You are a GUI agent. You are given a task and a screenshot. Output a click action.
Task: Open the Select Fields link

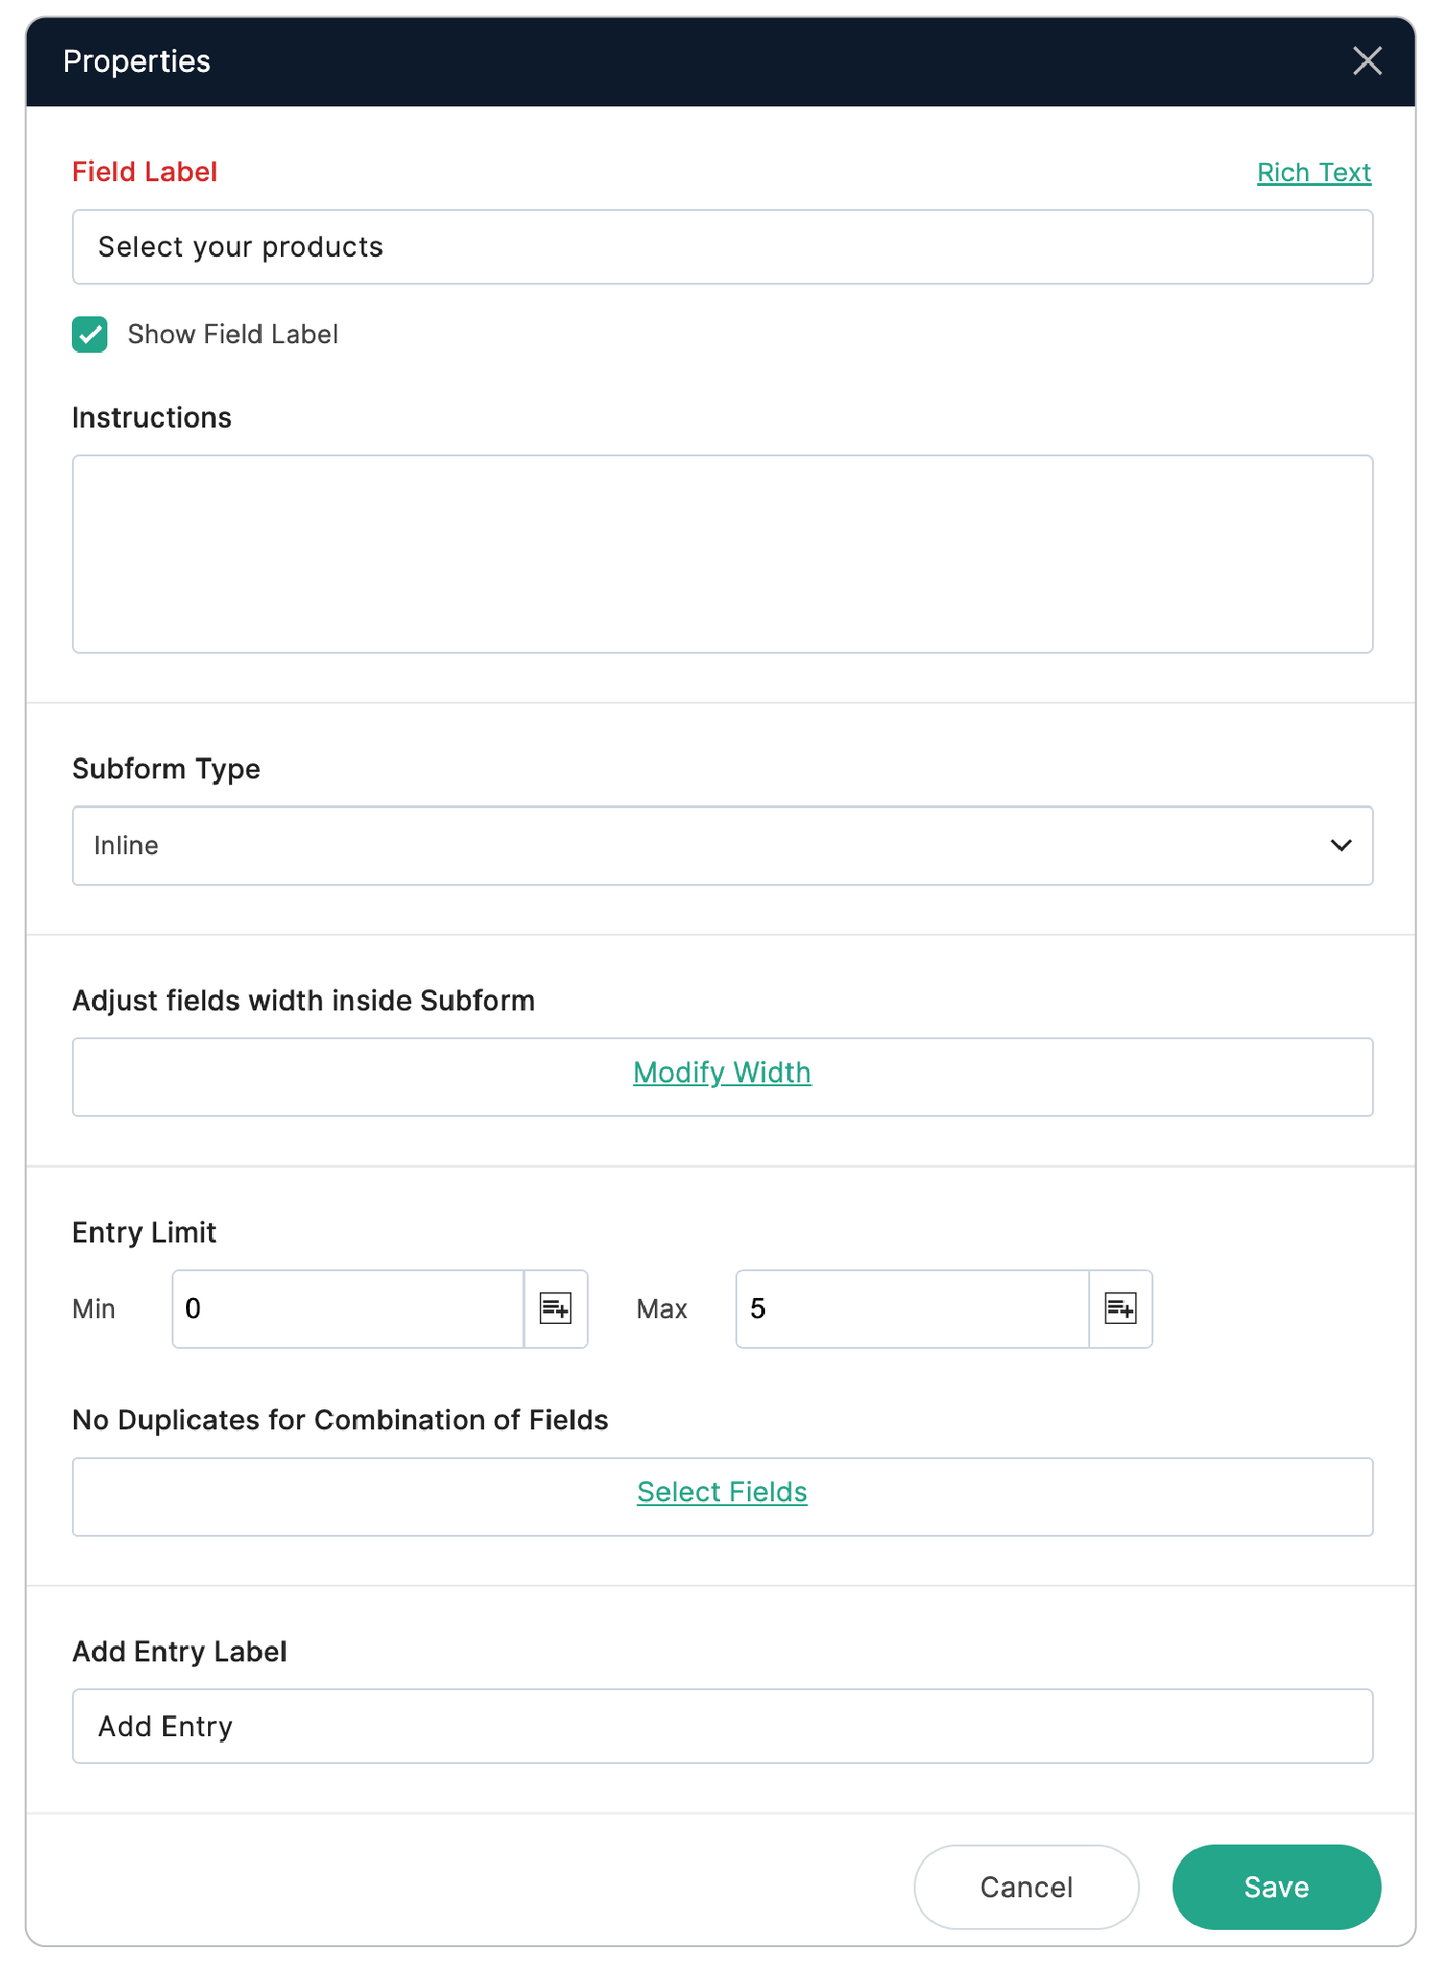pos(722,1493)
